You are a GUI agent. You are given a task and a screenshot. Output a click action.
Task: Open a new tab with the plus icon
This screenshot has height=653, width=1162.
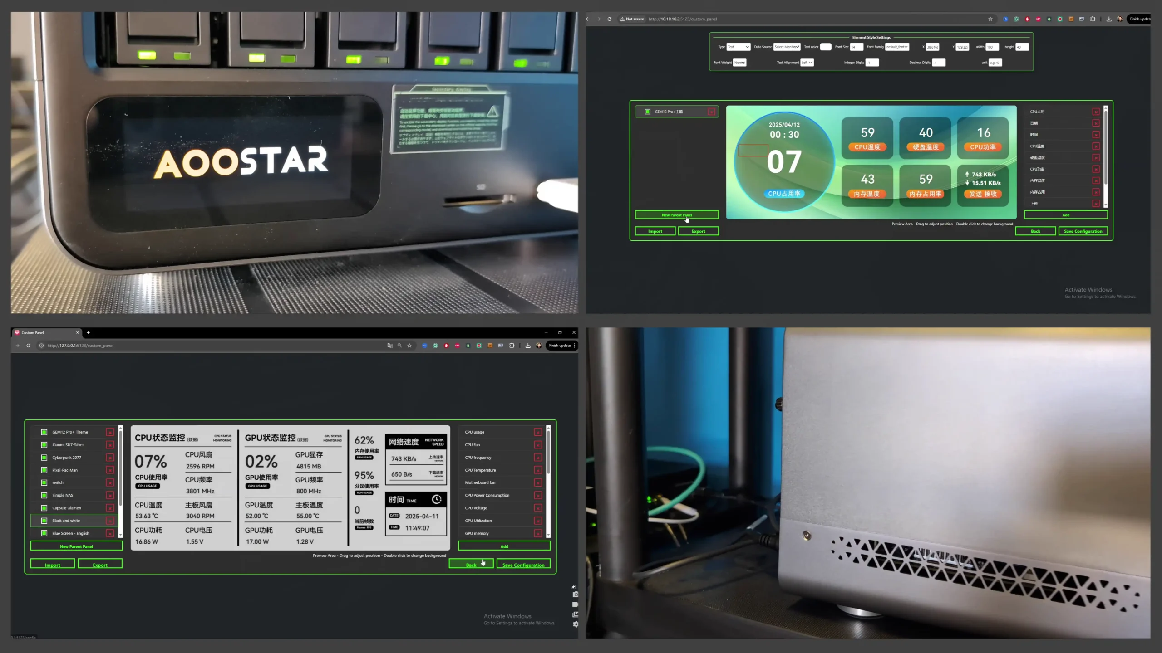coord(88,332)
